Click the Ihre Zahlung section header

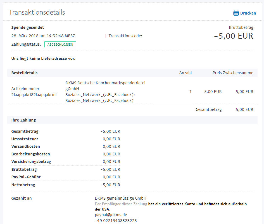(23, 120)
